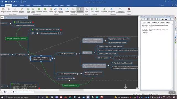Open notes icon on 1.2.1.2.2 Модуль доставки
177x99 pixels.
(x=77, y=74)
